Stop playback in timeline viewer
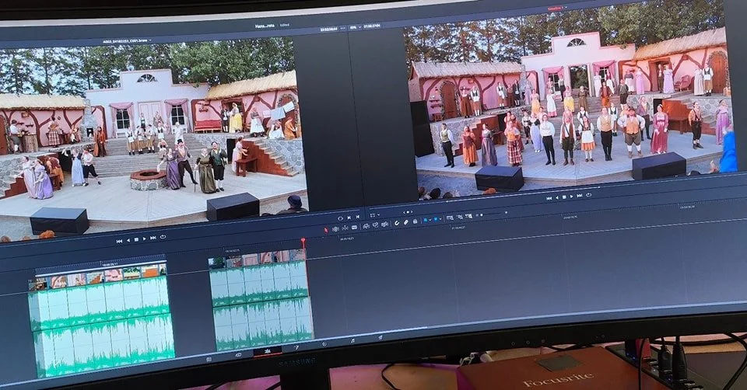Image resolution: width=747 pixels, height=390 pixels. (564, 197)
